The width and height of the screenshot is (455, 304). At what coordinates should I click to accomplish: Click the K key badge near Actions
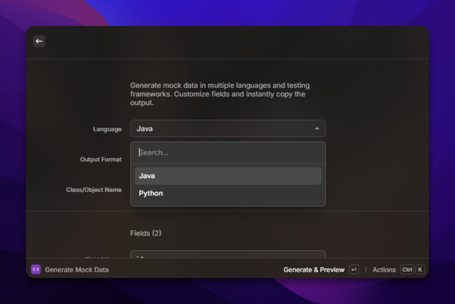tap(420, 269)
